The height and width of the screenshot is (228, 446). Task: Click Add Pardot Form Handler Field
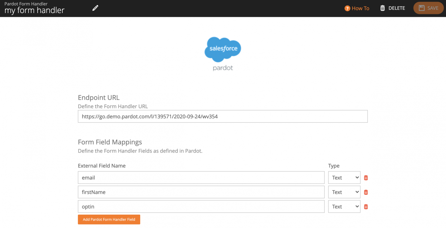[x=109, y=219]
